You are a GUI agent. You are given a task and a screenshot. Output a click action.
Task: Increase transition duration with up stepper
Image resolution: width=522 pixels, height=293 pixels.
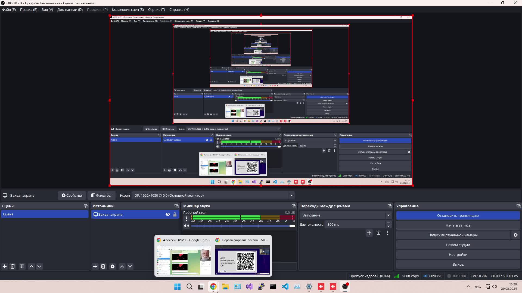[x=389, y=222]
